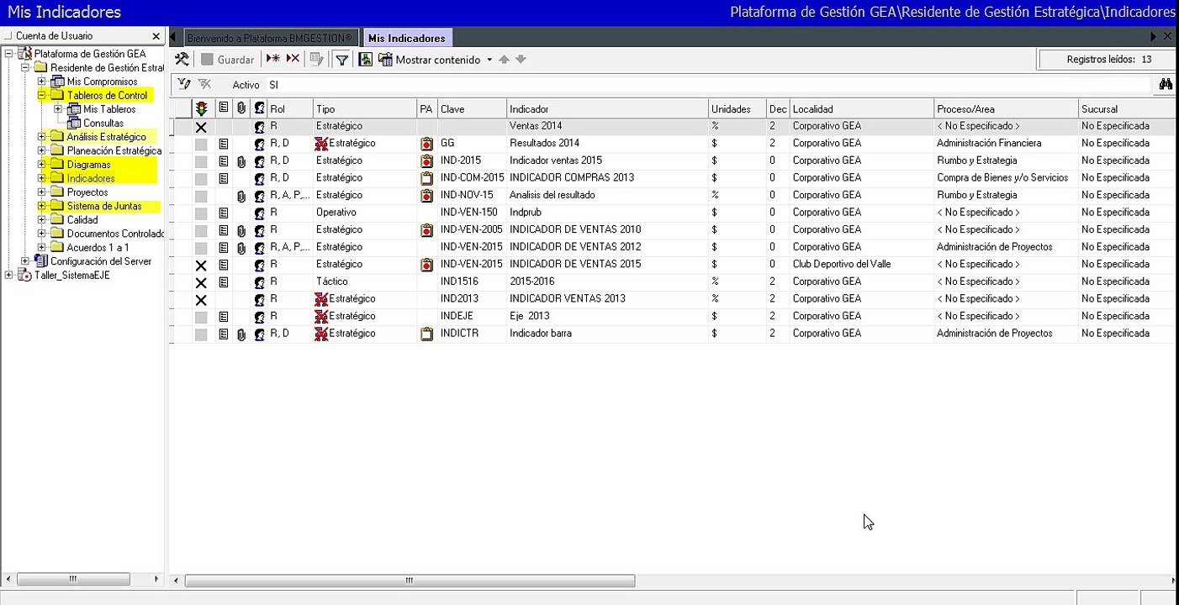Click the person column header icon

coord(259,108)
